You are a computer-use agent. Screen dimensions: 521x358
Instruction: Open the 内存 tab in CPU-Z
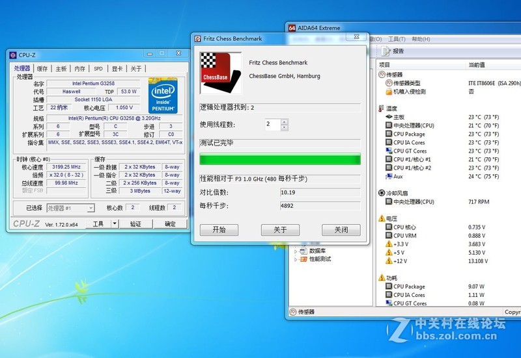(x=79, y=69)
